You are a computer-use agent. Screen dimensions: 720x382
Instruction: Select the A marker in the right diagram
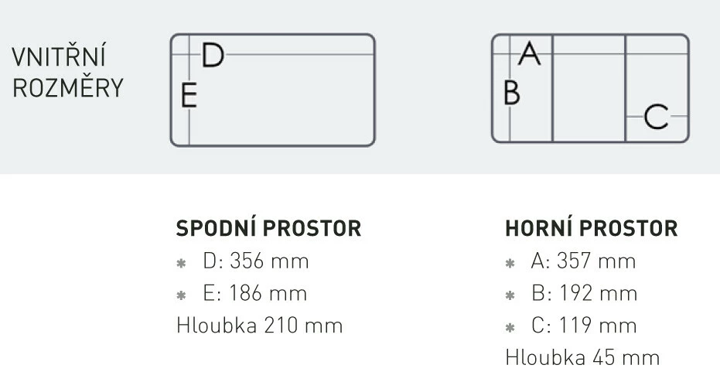point(530,54)
